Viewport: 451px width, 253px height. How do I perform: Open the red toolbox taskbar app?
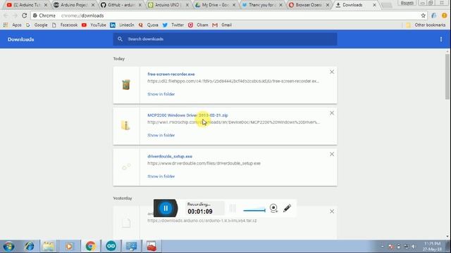[x=152, y=247]
